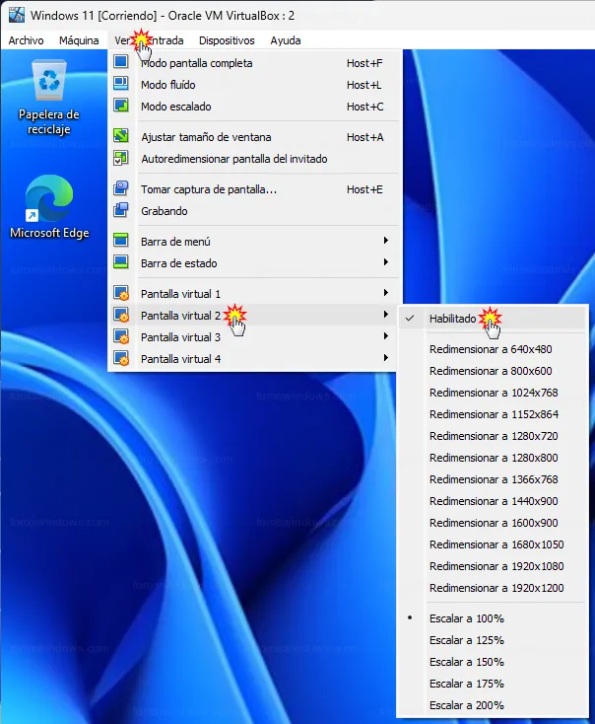The image size is (595, 724).
Task: Open the Papelera de reciclaje desktop icon
Action: tap(49, 97)
